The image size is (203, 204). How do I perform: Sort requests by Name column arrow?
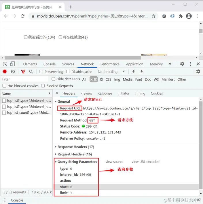pyautogui.click(x=50, y=94)
